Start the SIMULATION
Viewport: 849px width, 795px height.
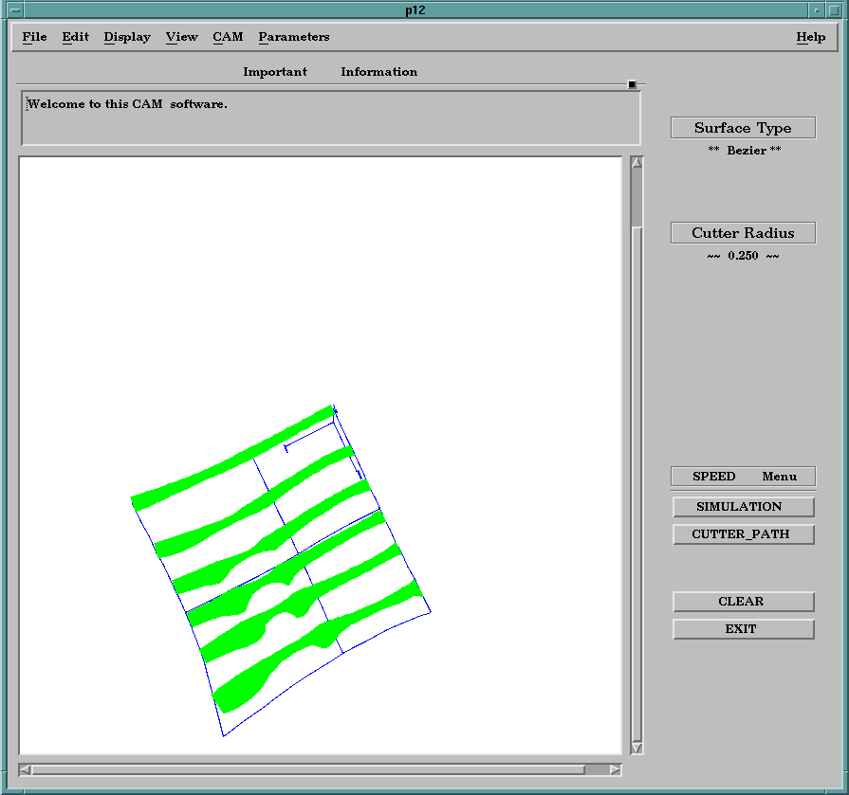click(x=744, y=507)
